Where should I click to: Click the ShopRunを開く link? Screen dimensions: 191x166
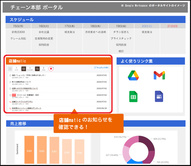tap(101, 68)
